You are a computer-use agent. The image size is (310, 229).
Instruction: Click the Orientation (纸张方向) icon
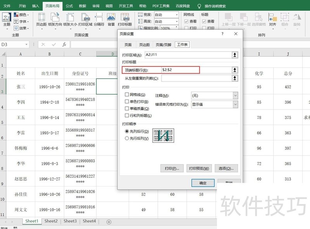(x=55, y=17)
